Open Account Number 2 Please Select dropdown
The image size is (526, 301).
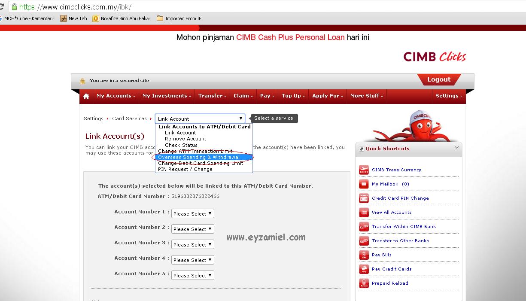[x=192, y=229]
